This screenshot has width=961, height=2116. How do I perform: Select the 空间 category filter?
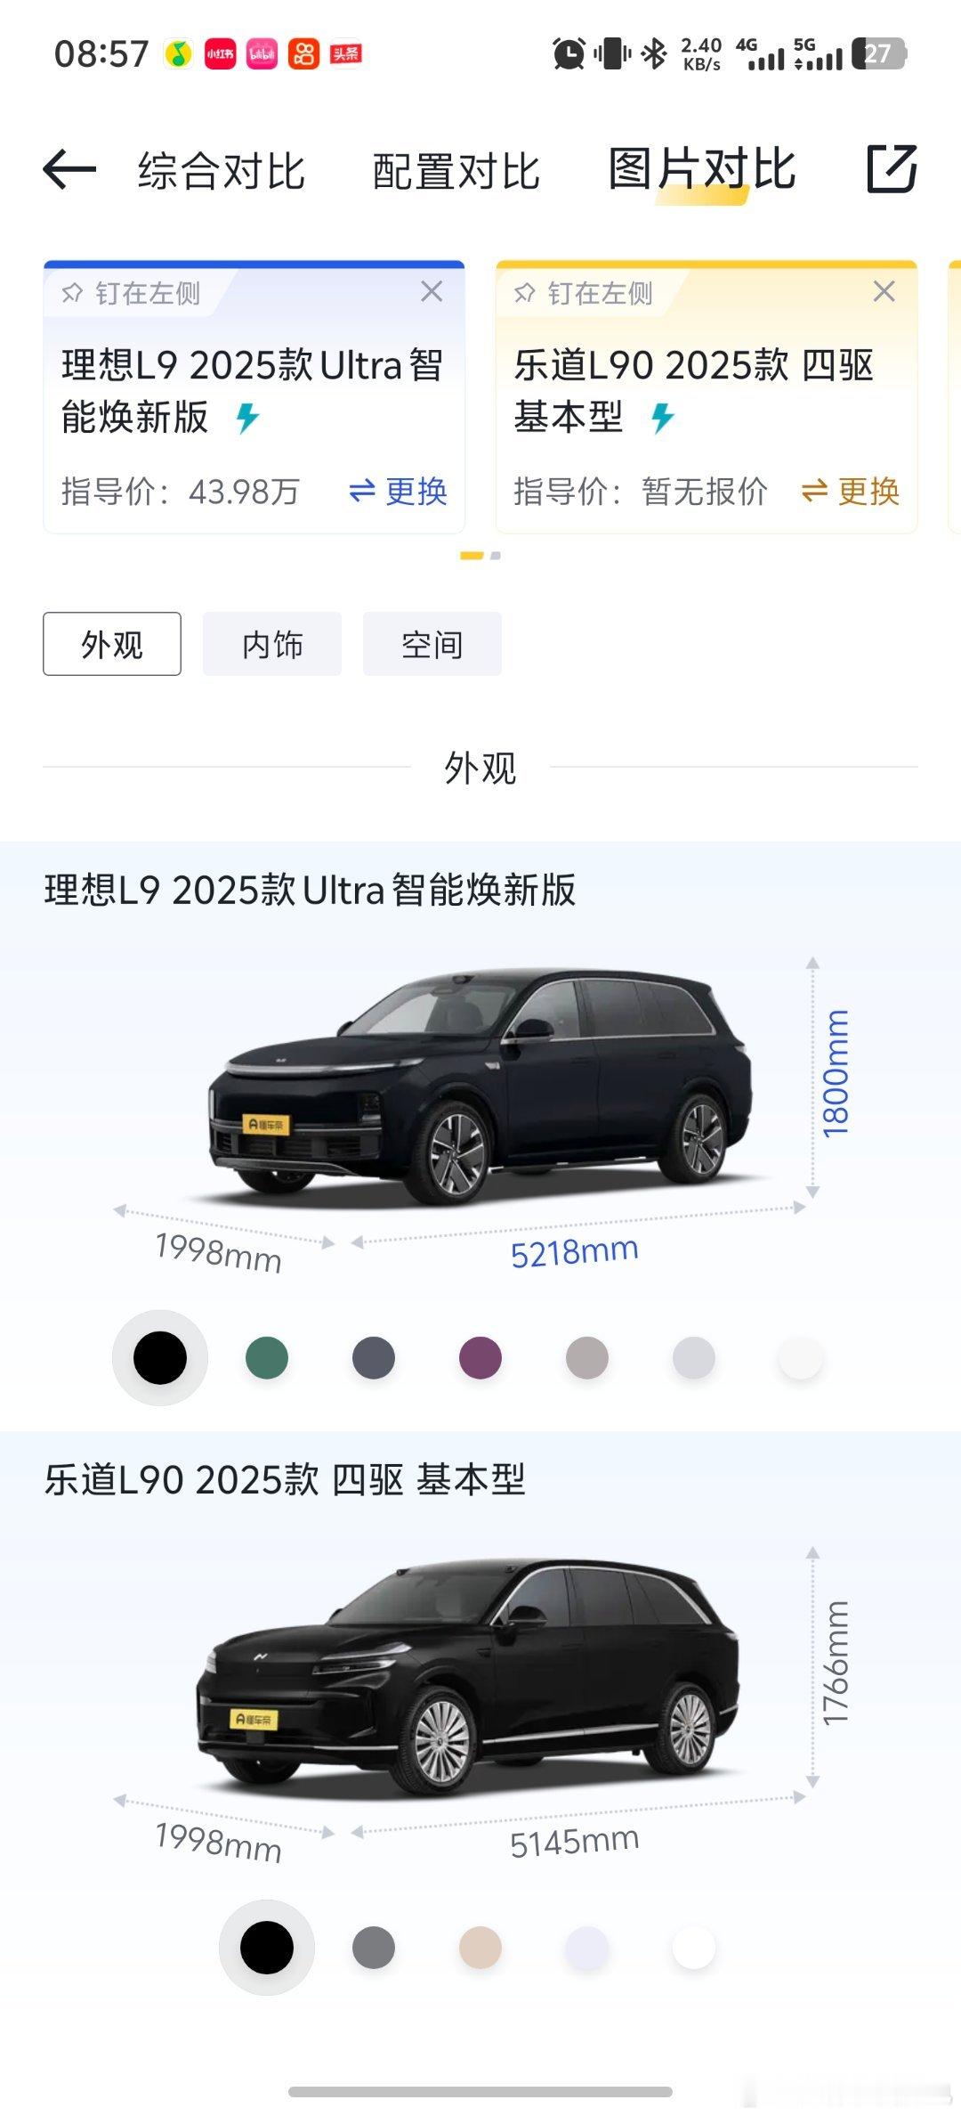[x=432, y=644]
